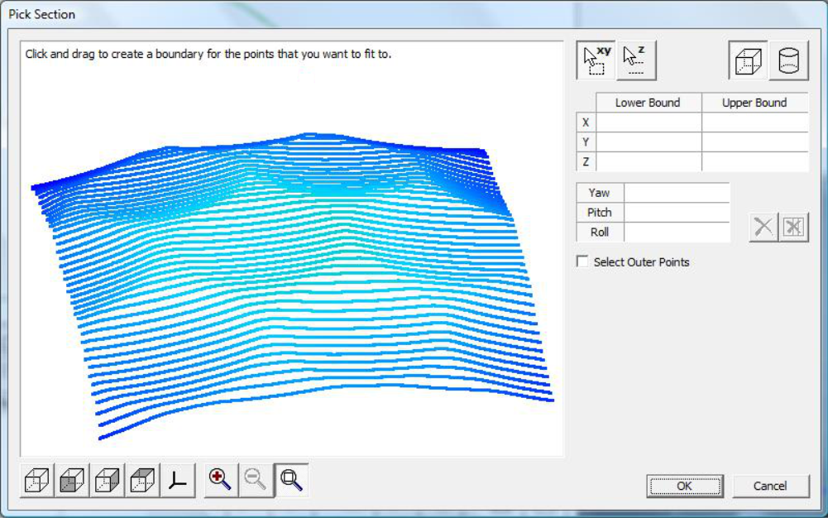828x518 pixels.
Task: Click the Yaw value field
Action: click(677, 193)
